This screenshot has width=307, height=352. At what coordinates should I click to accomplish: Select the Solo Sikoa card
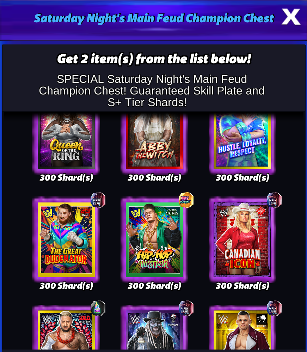coord(66,330)
